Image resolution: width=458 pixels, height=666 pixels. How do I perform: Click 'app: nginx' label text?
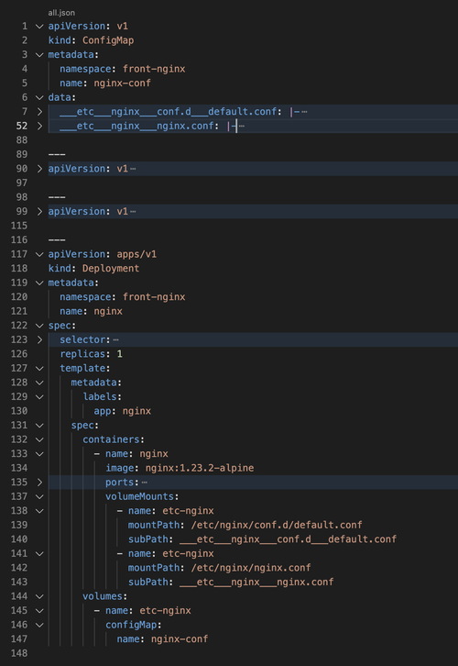pos(122,411)
